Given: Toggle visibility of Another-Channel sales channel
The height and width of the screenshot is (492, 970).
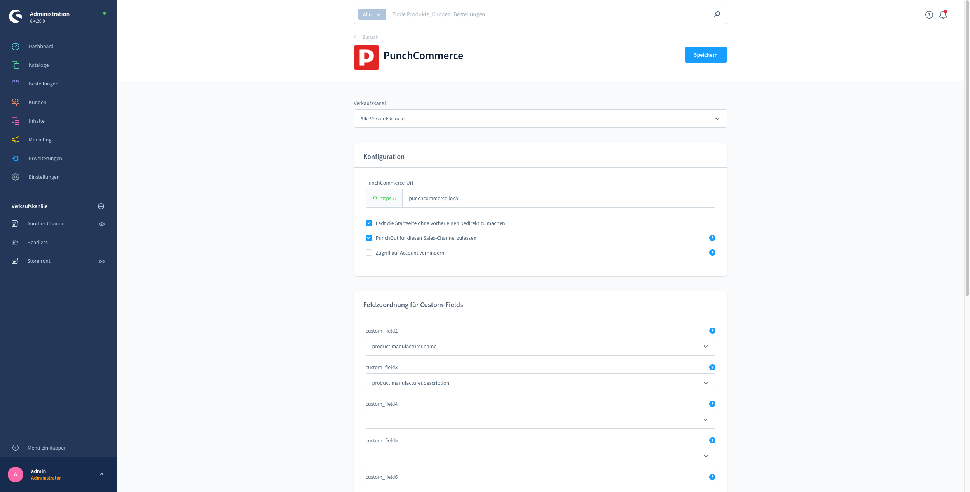Looking at the screenshot, I should (x=102, y=223).
